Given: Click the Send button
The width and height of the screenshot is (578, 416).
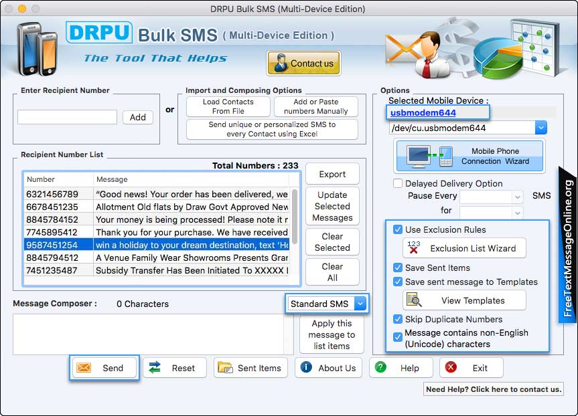Looking at the screenshot, I should [x=104, y=367].
